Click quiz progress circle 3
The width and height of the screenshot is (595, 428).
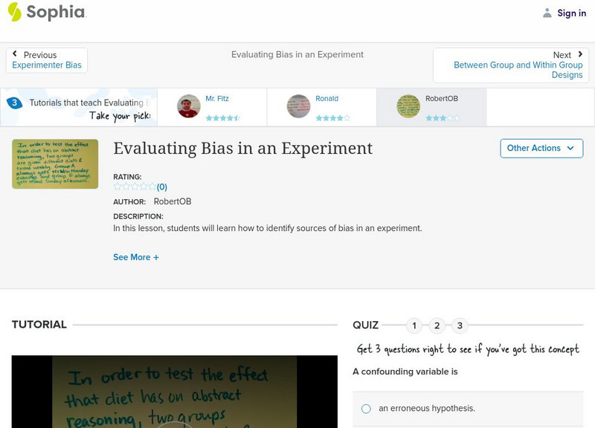click(x=459, y=324)
